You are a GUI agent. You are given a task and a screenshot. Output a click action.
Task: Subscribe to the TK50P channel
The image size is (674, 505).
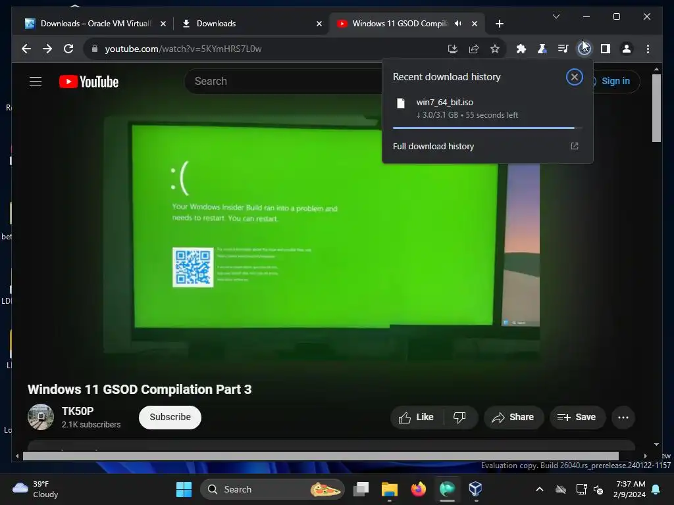(170, 417)
